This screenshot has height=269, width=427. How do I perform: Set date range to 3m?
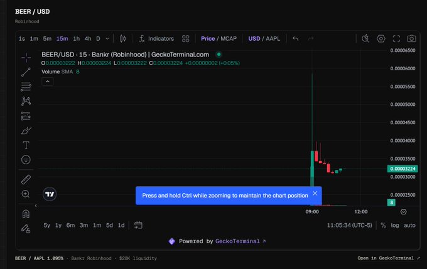coord(84,225)
